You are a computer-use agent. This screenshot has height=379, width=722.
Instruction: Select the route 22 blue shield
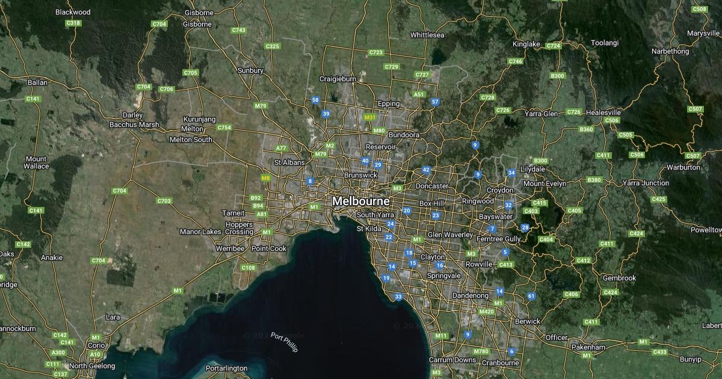[x=389, y=238]
